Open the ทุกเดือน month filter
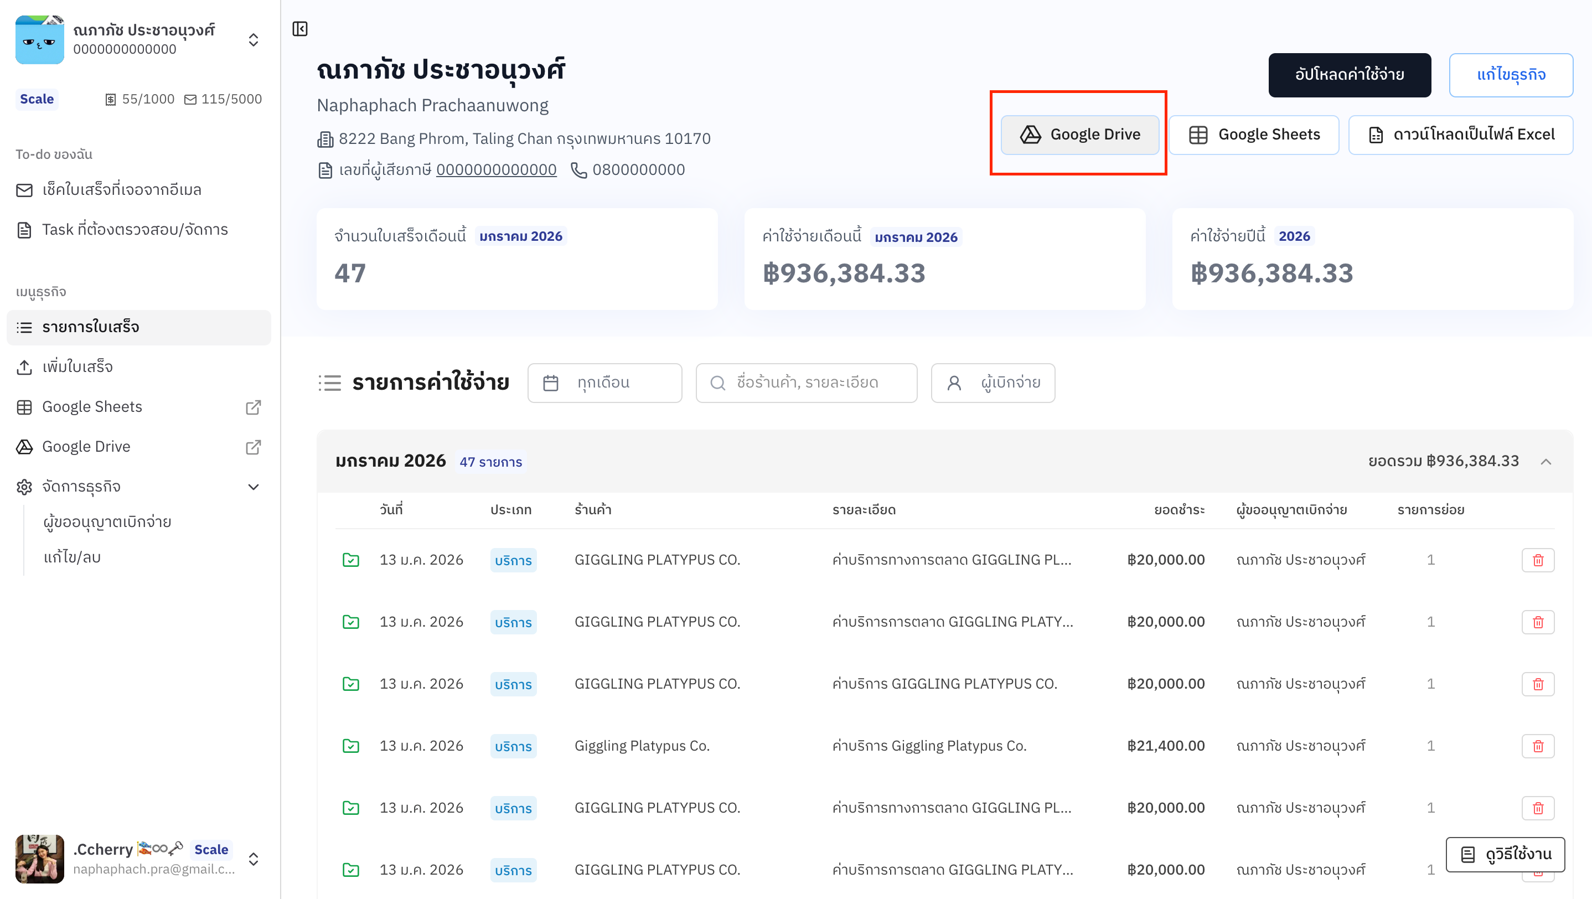The width and height of the screenshot is (1592, 899). click(x=604, y=383)
